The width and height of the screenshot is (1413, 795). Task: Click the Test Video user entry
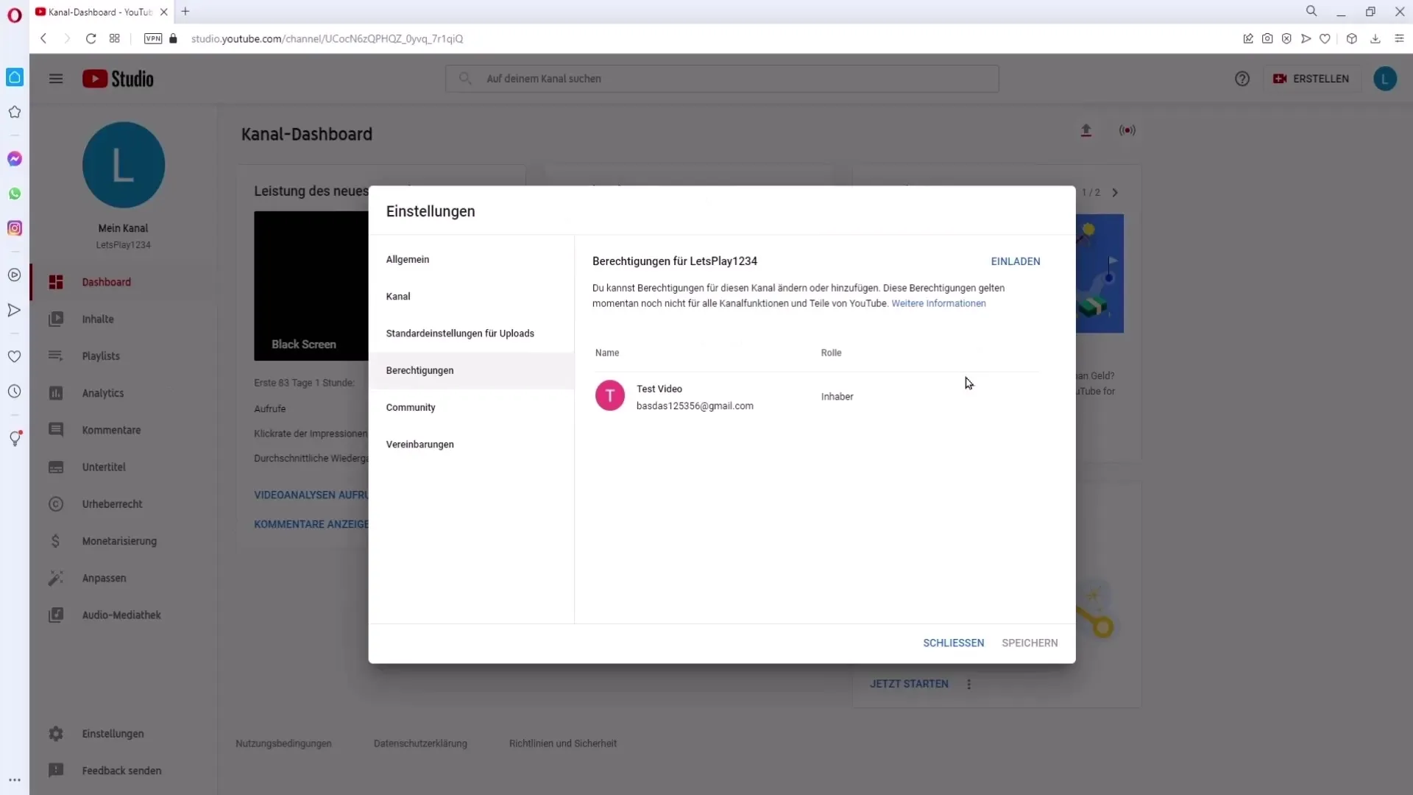coord(695,396)
